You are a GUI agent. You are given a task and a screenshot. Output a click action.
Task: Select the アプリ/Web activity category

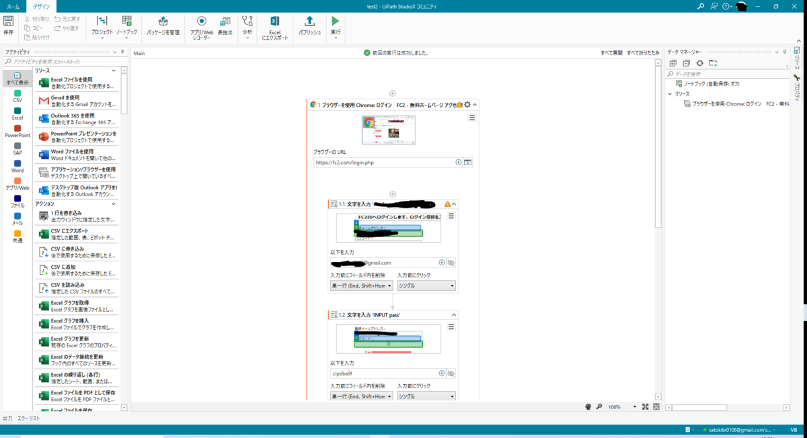[17, 183]
